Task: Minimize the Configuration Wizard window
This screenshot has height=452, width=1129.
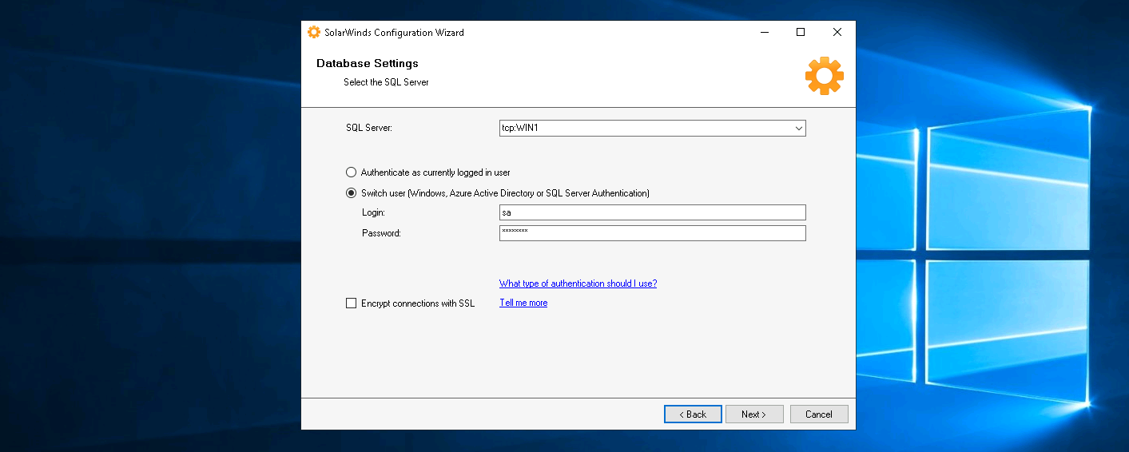Action: (765, 33)
